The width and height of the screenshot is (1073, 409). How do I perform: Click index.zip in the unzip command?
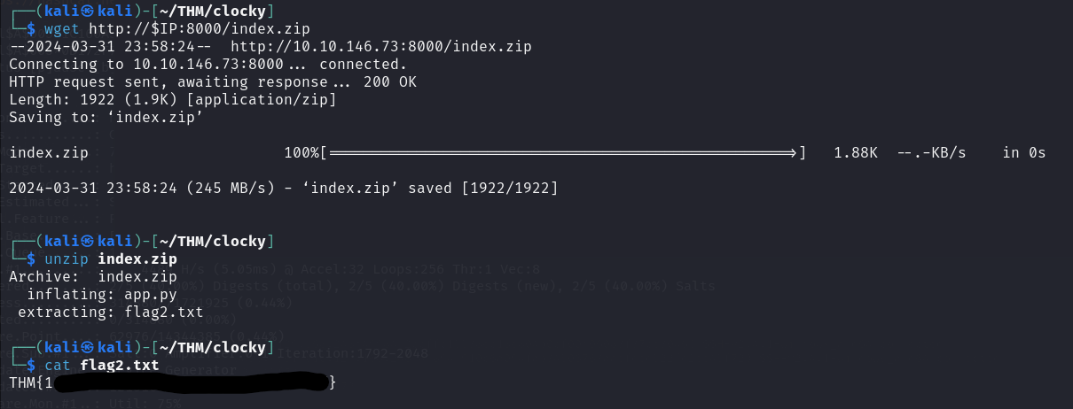137,259
